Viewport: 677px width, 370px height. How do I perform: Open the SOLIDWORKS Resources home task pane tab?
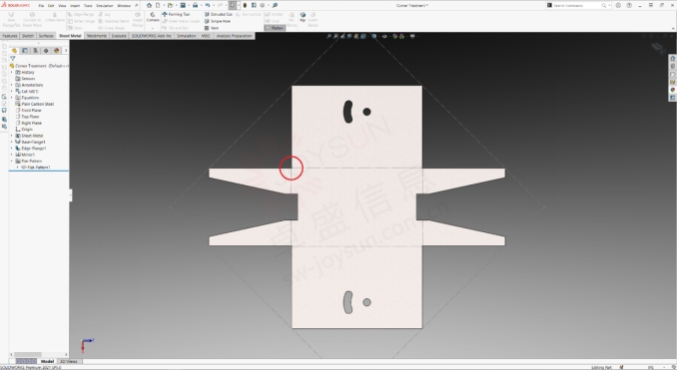tap(672, 58)
